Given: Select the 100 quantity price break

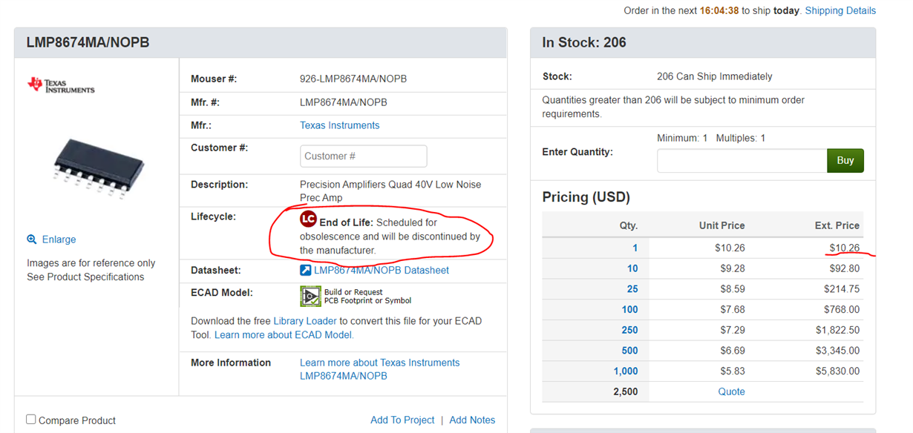Looking at the screenshot, I should [629, 309].
